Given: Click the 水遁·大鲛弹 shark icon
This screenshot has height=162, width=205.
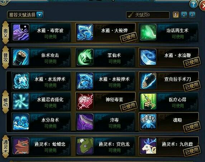Looking at the screenshot, I should point(85,32).
